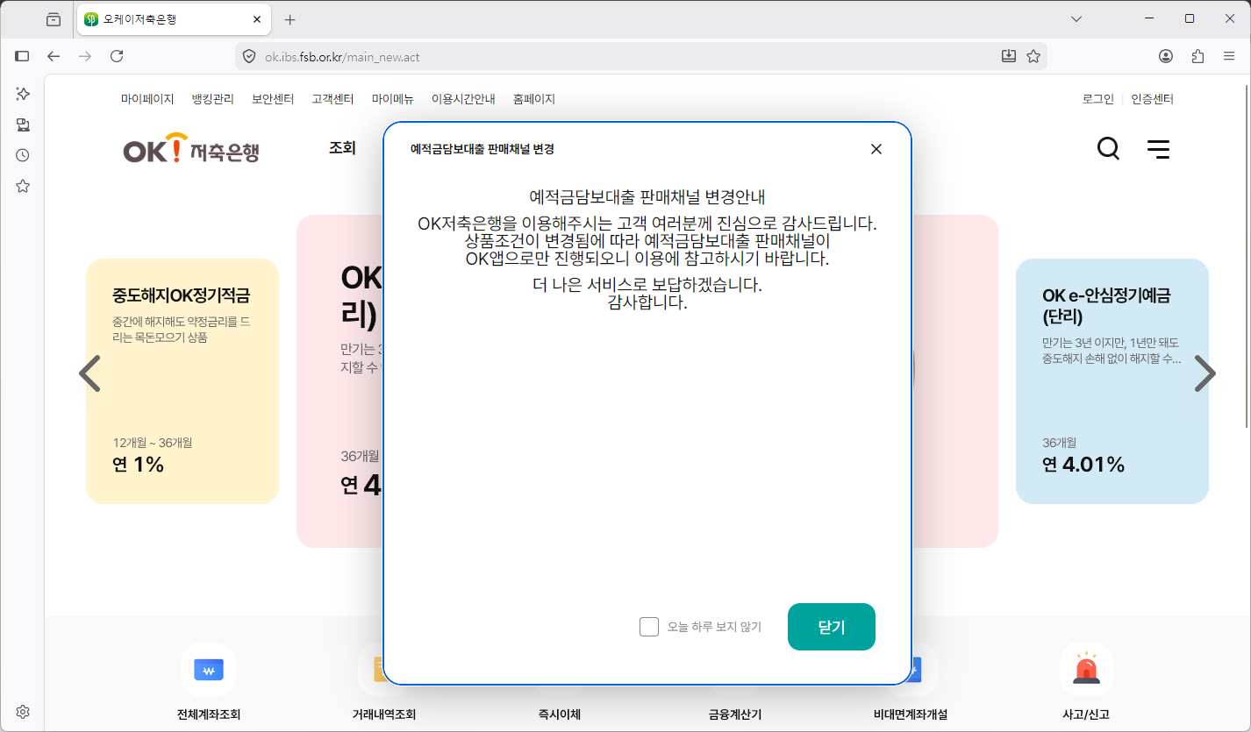Viewport: 1251px width, 732px height.
Task: Open the browser account profile icon
Action: click(x=1166, y=56)
